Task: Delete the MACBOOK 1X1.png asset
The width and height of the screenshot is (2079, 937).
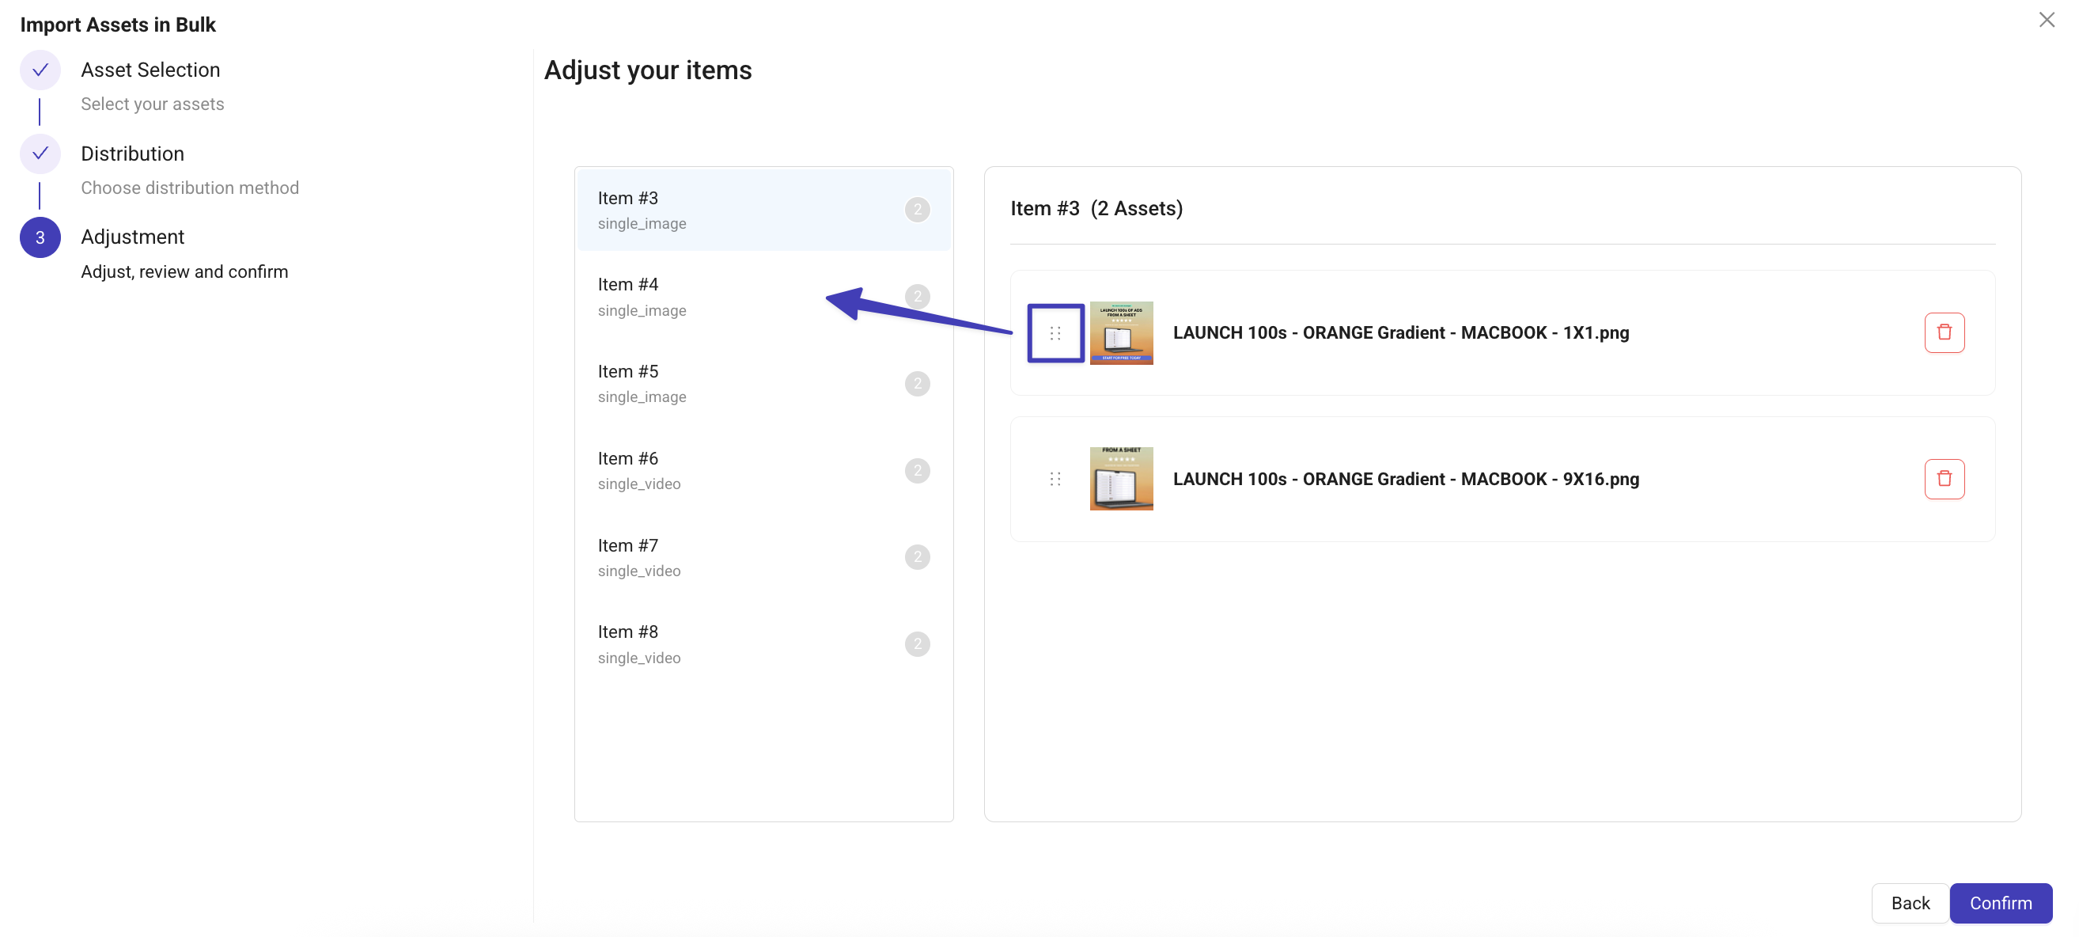Action: [1944, 332]
